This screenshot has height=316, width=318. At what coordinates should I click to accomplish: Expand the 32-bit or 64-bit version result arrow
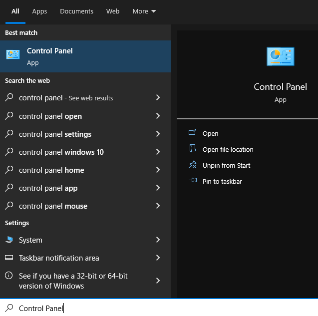pyautogui.click(x=158, y=281)
